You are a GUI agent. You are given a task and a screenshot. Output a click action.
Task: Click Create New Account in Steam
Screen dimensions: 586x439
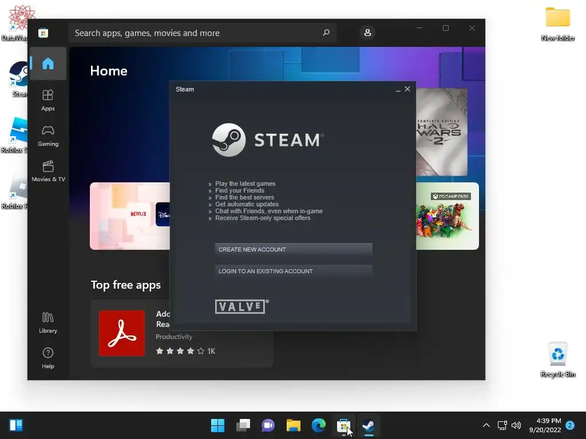(x=294, y=249)
